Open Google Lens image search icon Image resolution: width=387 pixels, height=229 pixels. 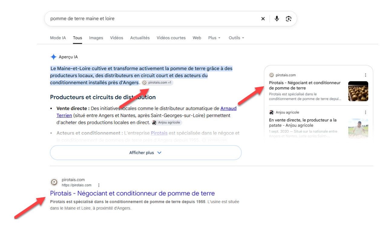(289, 19)
